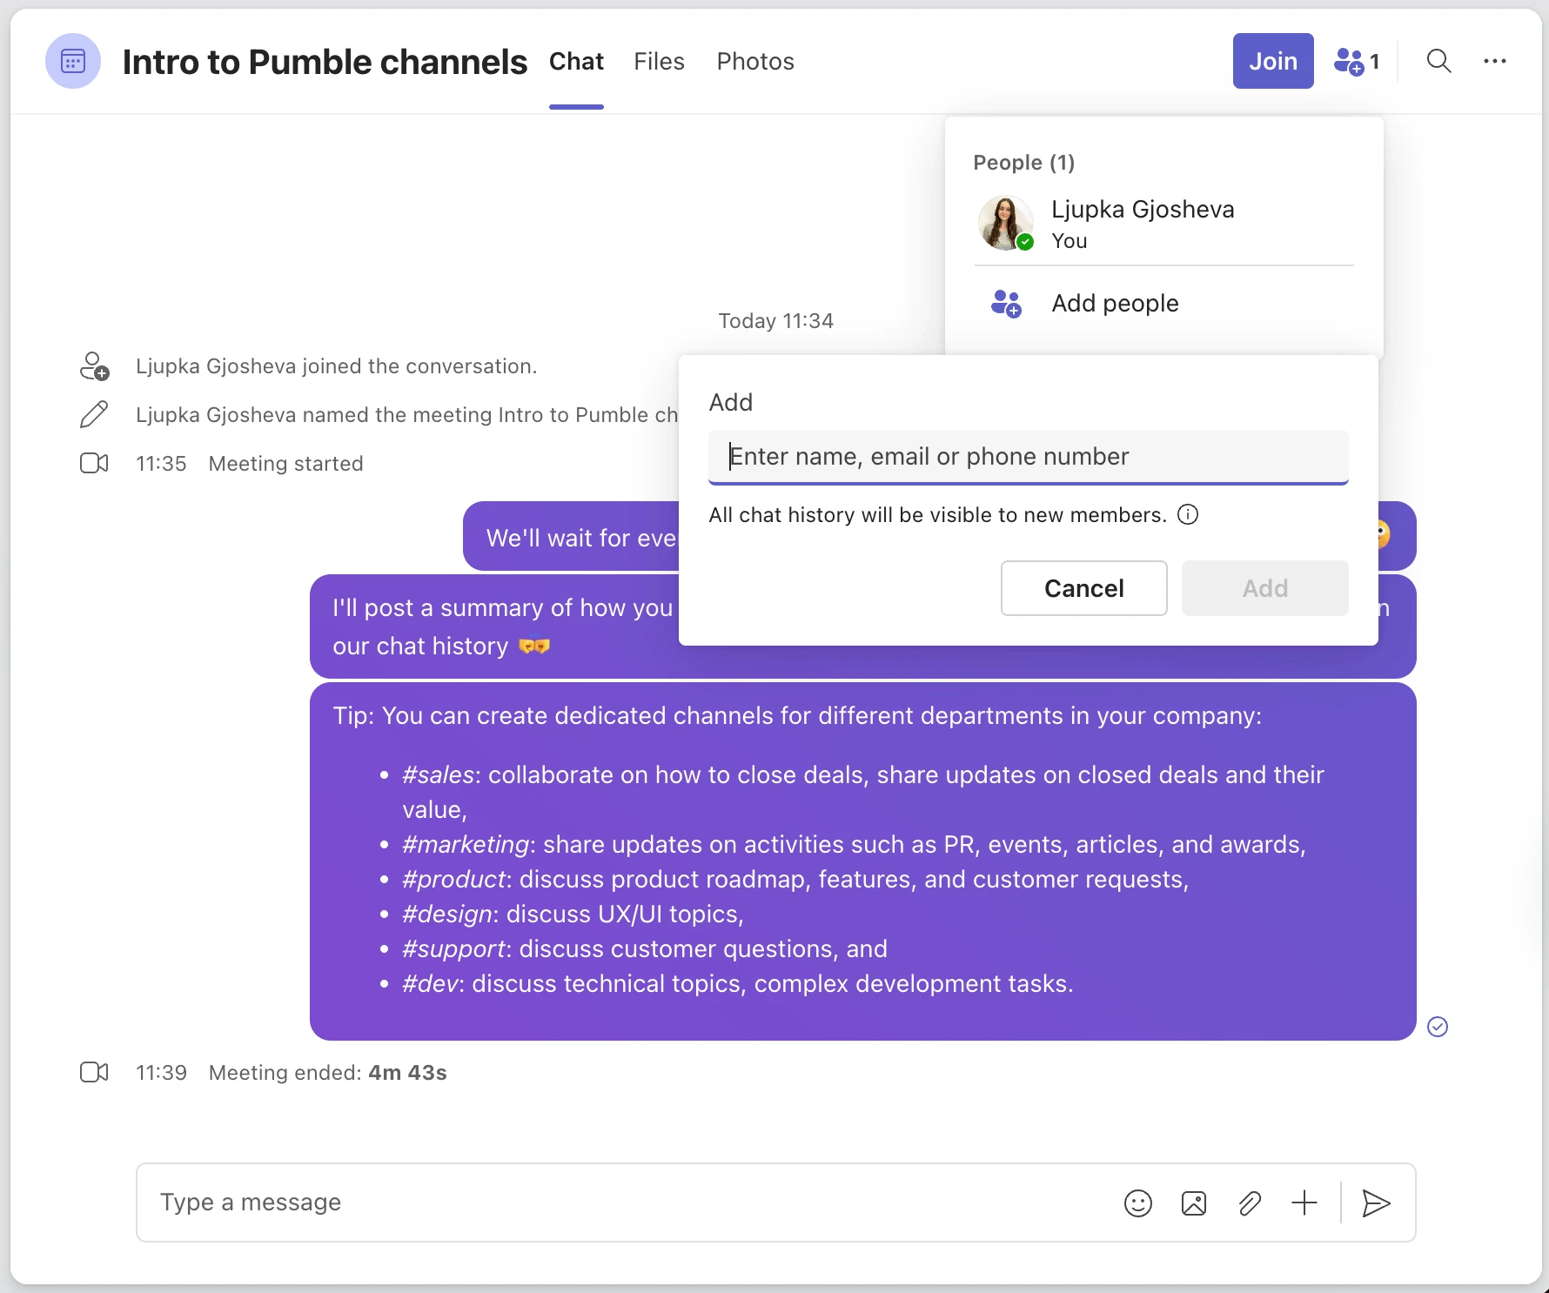The image size is (1549, 1293).
Task: View participants via the people icon in header
Action: (x=1351, y=61)
